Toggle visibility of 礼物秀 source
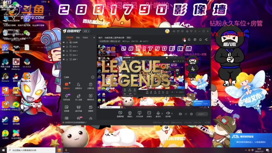Image resolution: width=272 pixels, height=153 pixels. coord(64,42)
